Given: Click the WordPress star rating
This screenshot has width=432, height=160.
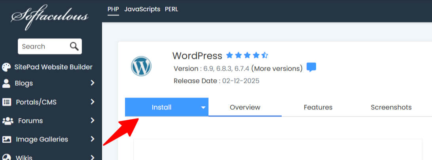Looking at the screenshot, I should tap(247, 56).
